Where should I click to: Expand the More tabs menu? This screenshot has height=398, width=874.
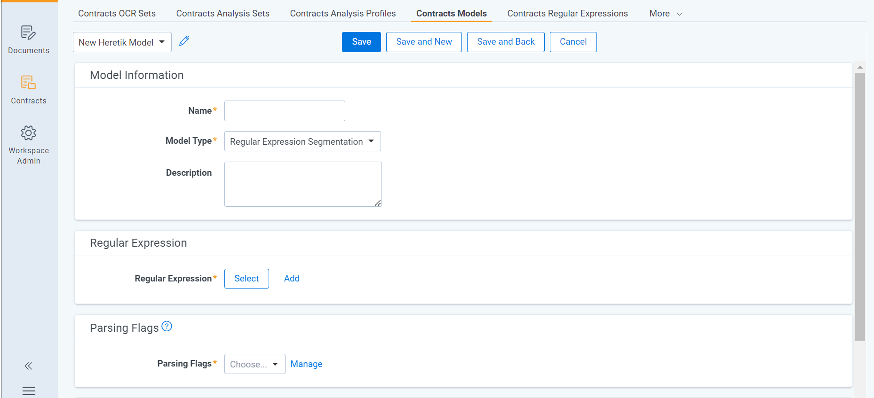(x=666, y=14)
